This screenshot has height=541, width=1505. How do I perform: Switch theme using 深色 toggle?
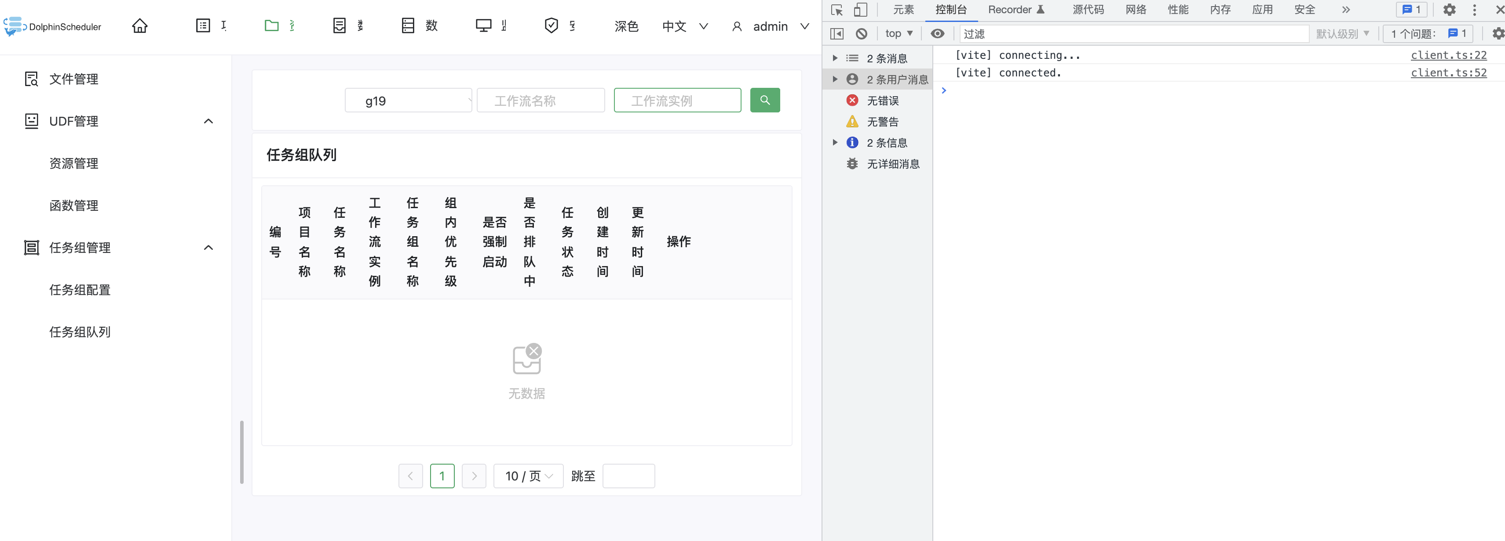pos(626,26)
